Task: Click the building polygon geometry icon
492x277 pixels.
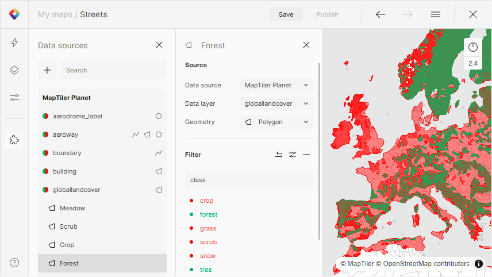Action: (x=159, y=171)
